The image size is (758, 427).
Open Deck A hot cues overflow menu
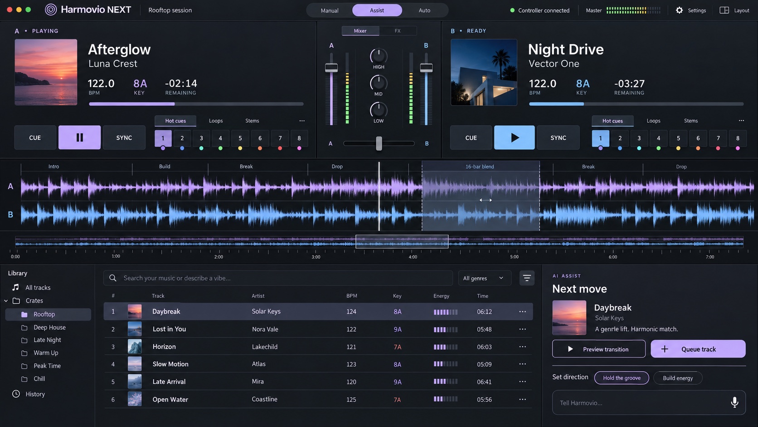pos(302,121)
